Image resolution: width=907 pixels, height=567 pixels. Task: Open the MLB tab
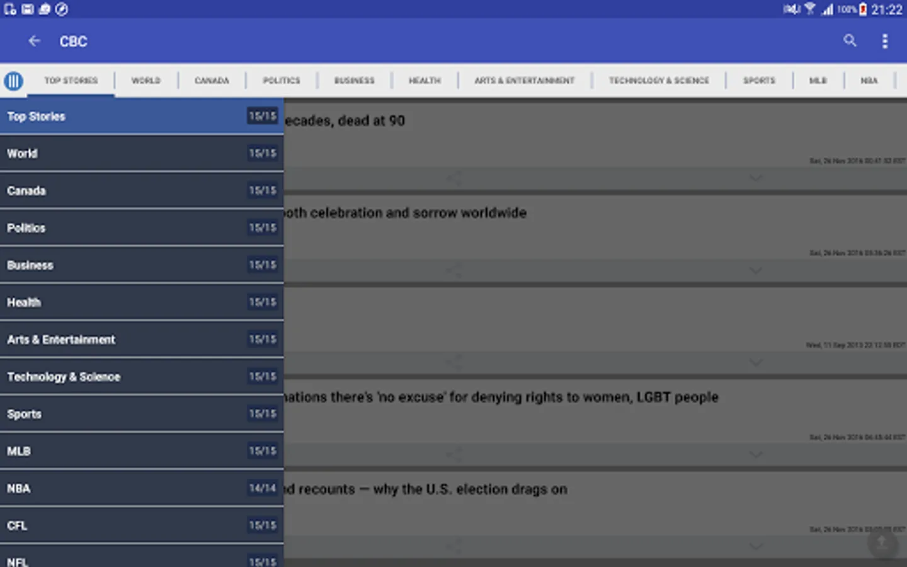click(818, 81)
